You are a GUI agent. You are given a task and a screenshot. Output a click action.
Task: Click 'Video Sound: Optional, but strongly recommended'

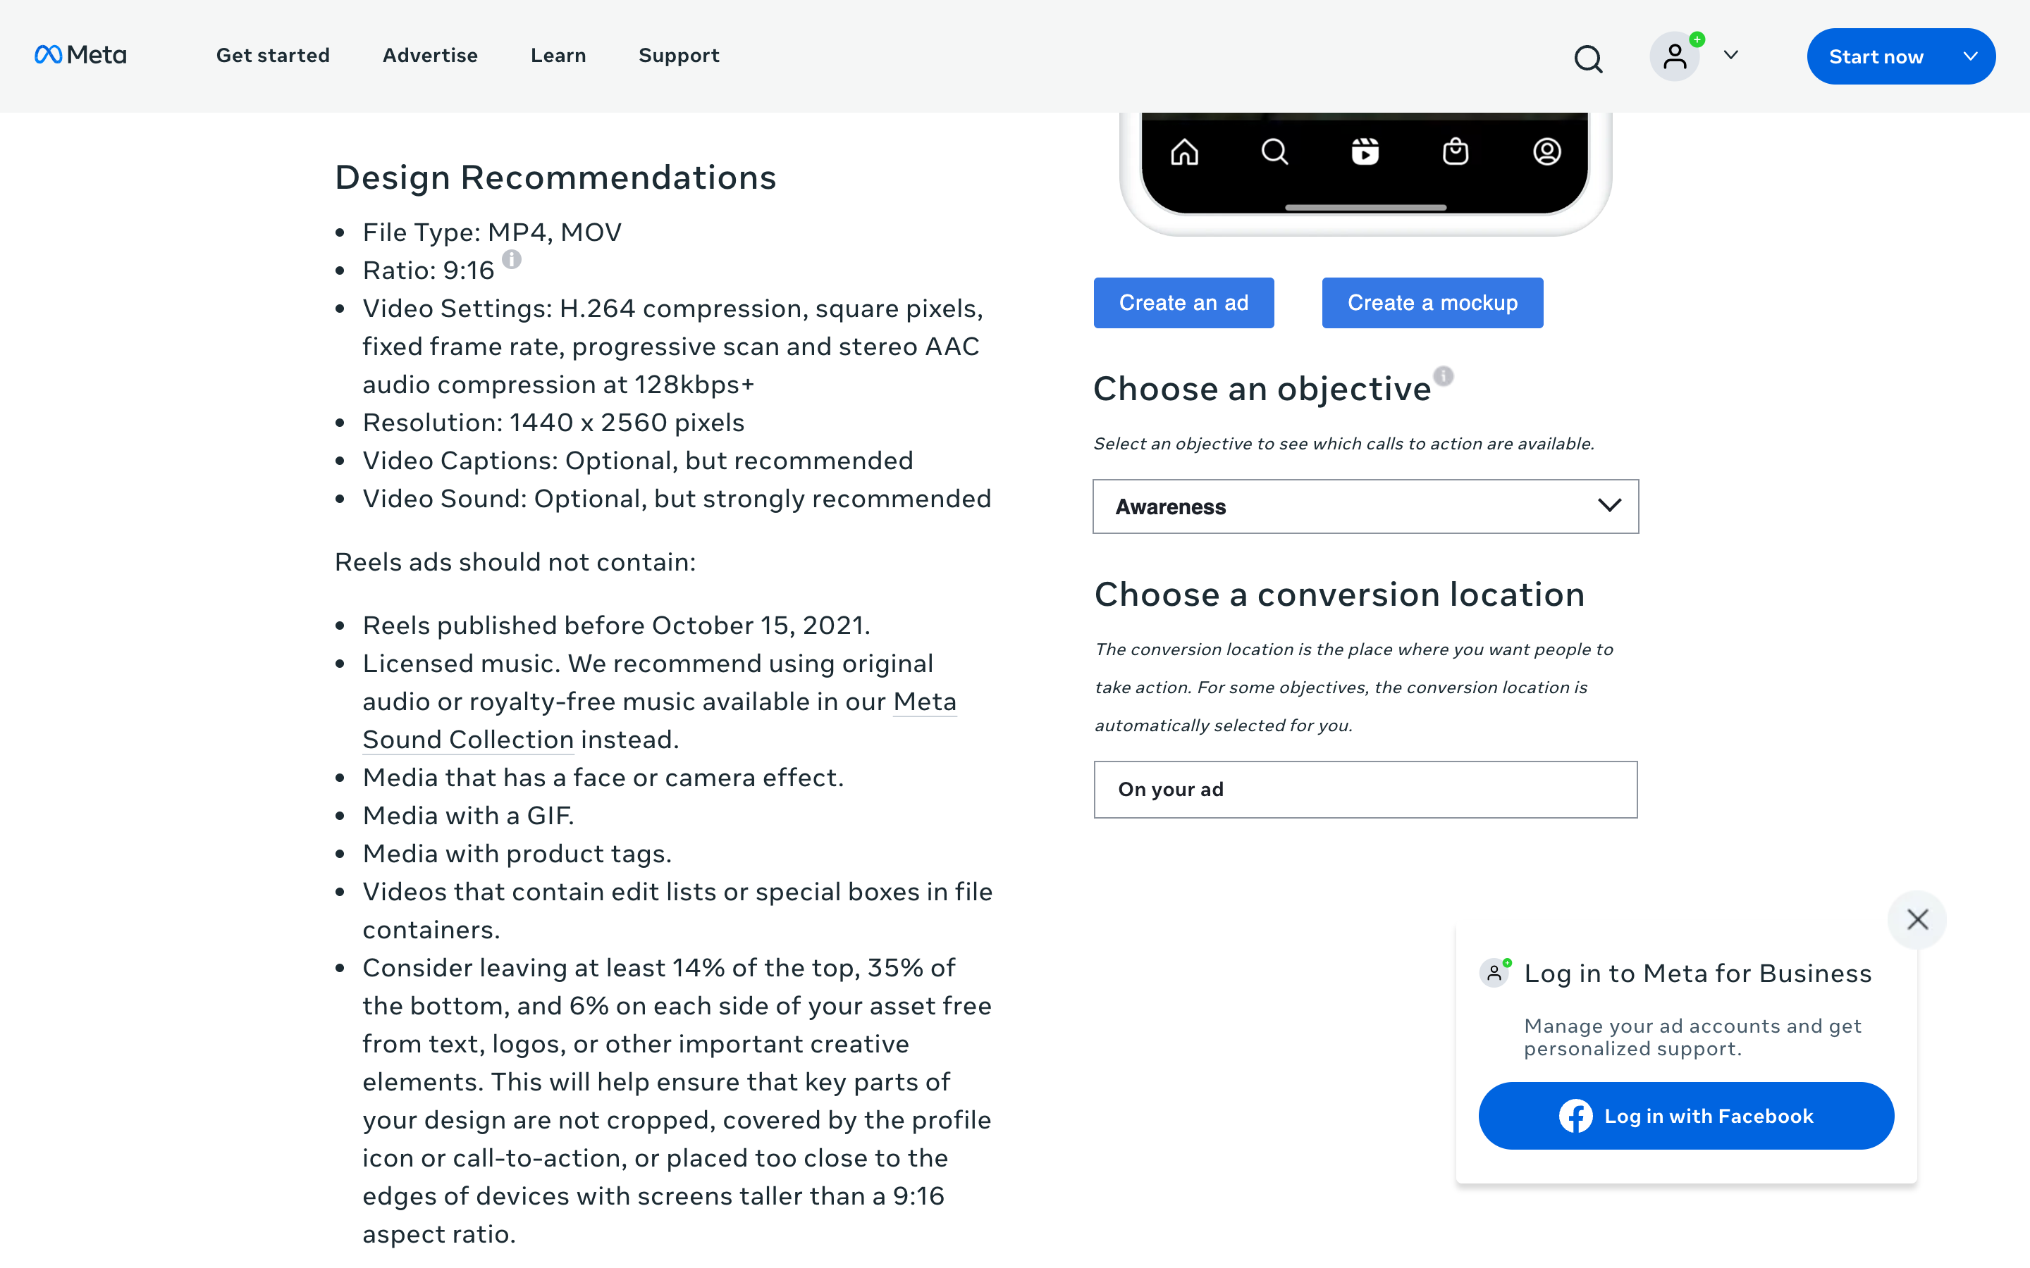click(676, 499)
